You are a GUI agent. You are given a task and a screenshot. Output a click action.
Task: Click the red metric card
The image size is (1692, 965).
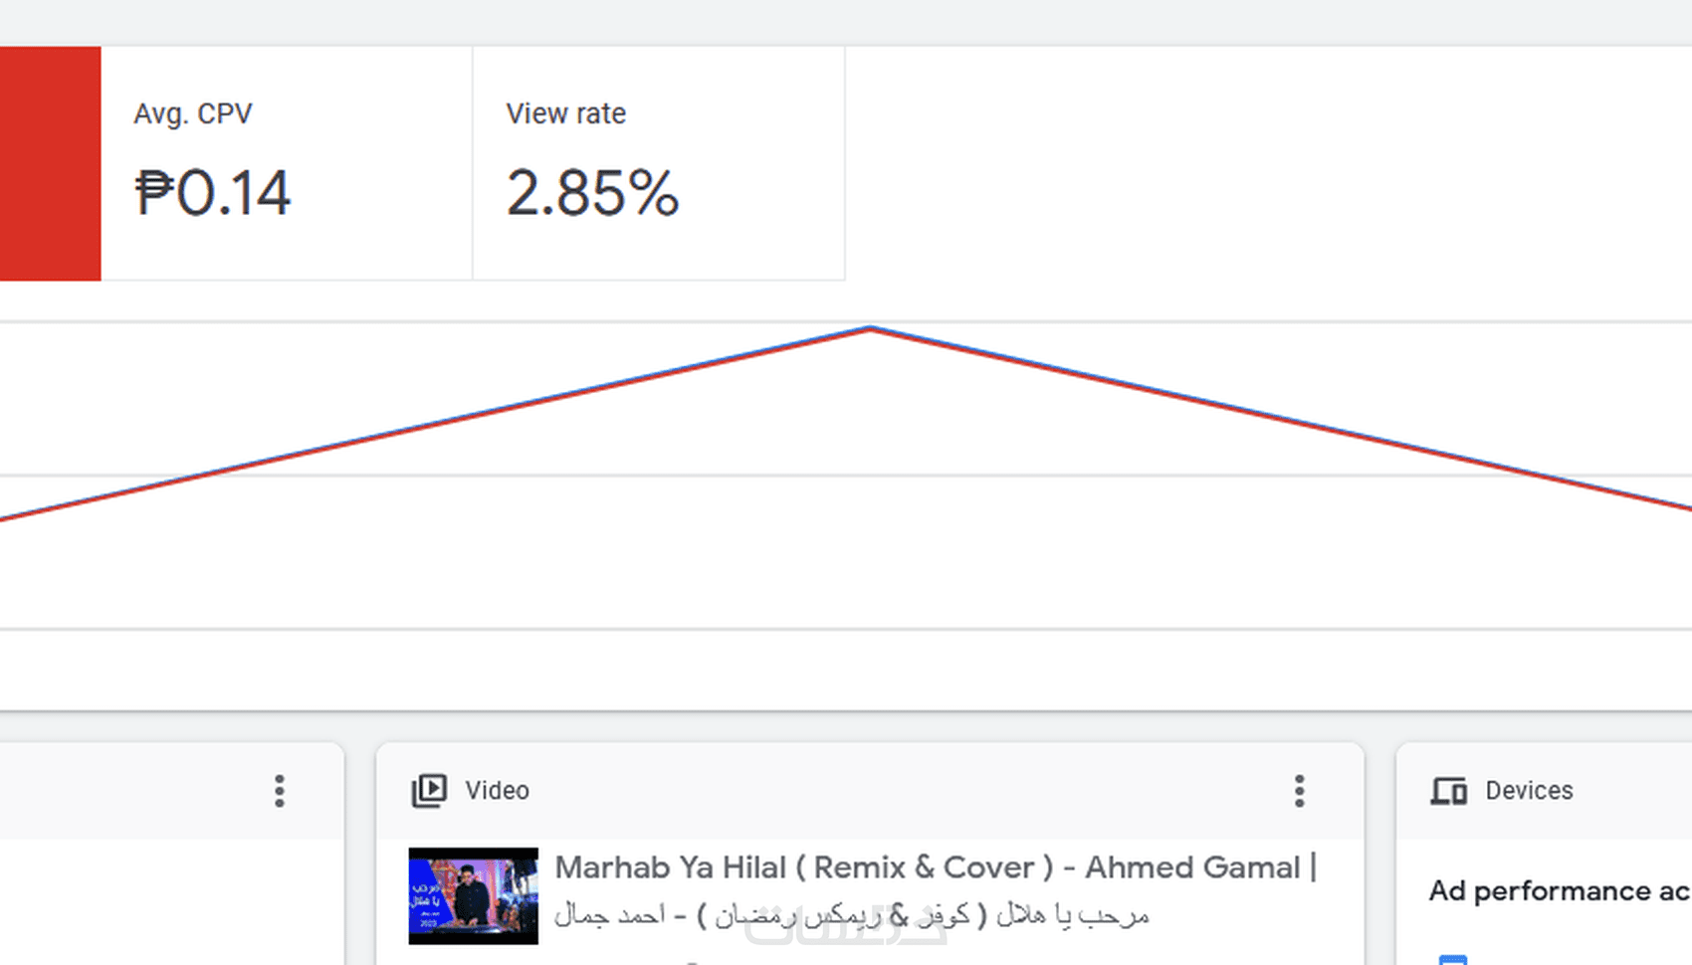50,163
